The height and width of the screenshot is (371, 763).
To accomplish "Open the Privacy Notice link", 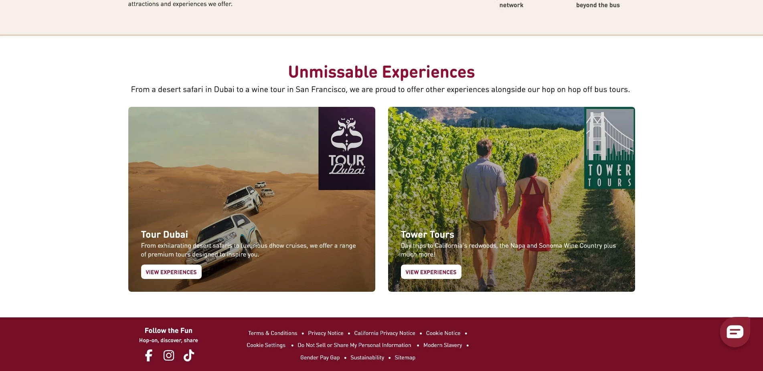I will tap(326, 333).
